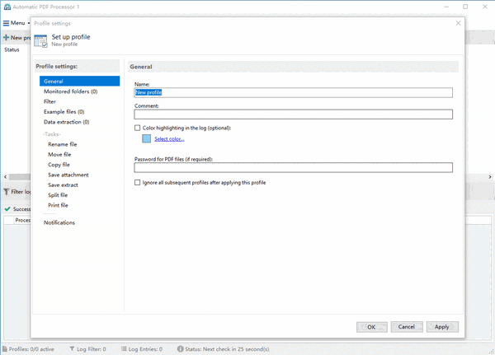495x355 pixels.
Task: Click 'Log Entries: 0' status text
Action: coord(145,349)
